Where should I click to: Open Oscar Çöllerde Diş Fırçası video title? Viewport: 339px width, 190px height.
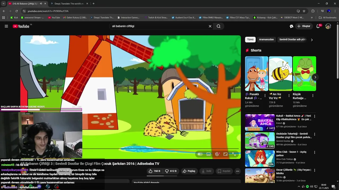[294, 172]
